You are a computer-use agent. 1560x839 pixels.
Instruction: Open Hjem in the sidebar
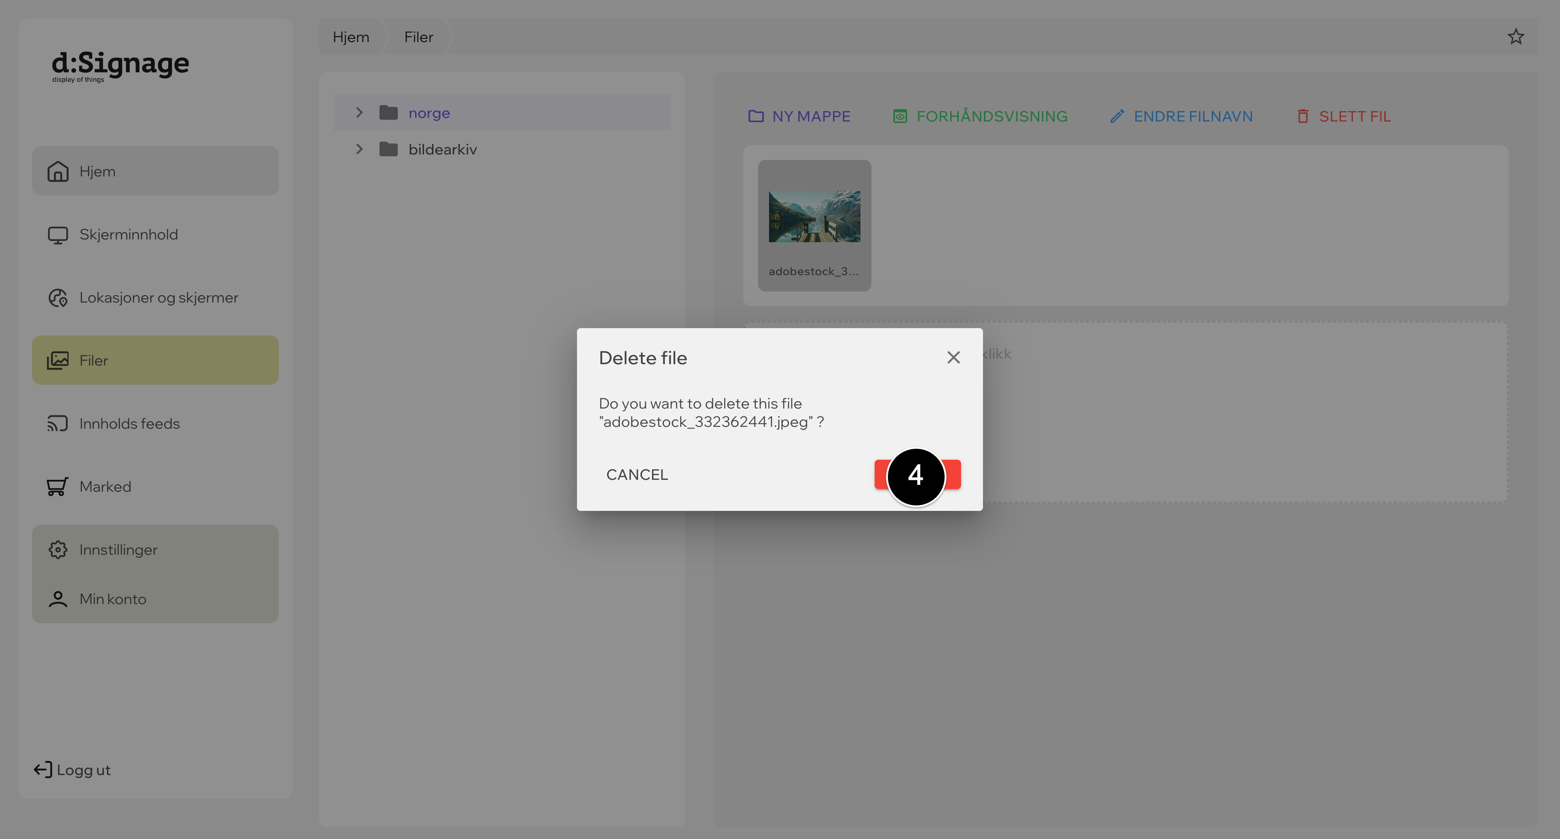pyautogui.click(x=155, y=171)
